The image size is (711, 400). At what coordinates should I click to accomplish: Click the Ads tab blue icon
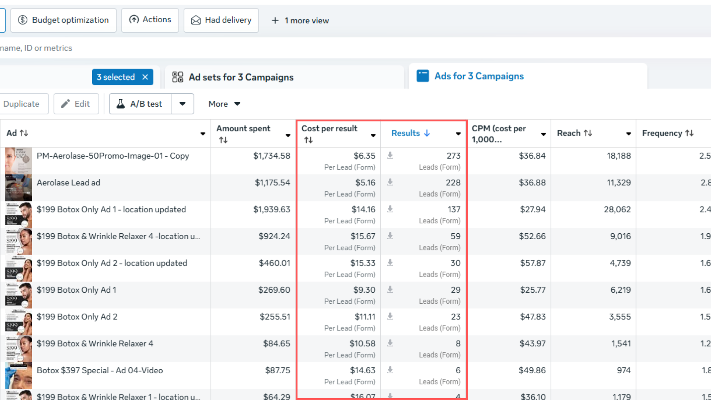pyautogui.click(x=423, y=76)
